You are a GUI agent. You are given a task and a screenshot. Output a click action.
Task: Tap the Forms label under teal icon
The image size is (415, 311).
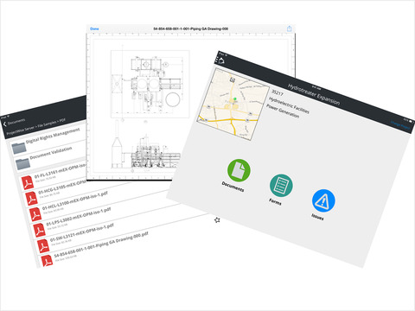[275, 201]
